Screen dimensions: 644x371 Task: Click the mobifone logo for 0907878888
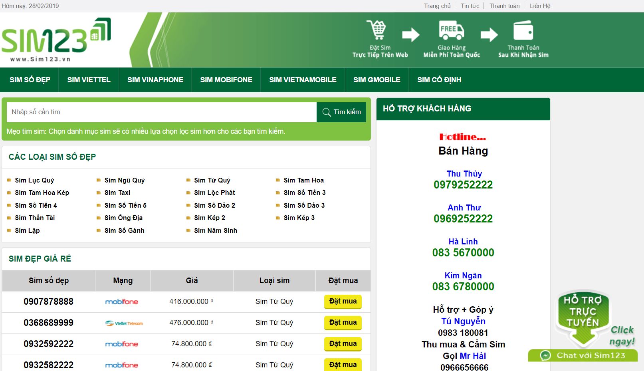click(x=122, y=302)
